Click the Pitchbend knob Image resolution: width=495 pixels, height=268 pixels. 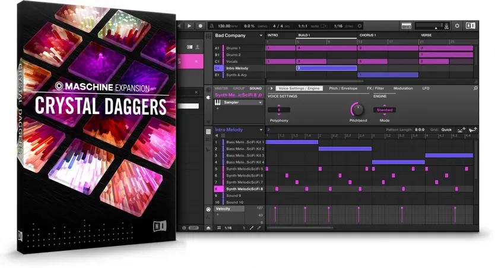point(357,109)
